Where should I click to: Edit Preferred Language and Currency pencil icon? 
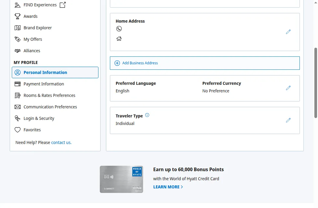point(288,88)
